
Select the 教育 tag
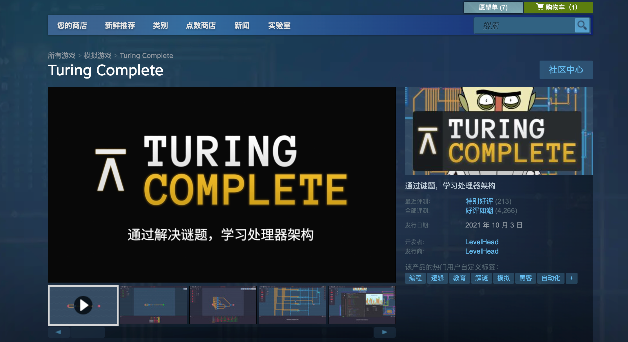[460, 278]
